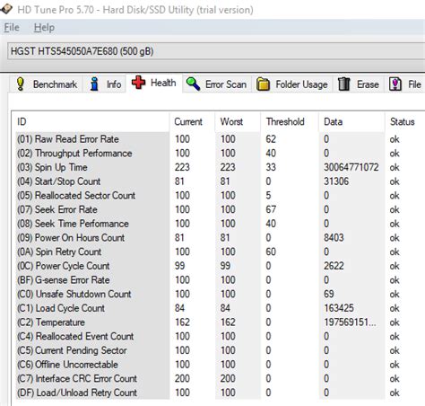This screenshot has height=406, width=425.
Task: Click the Start/Stop Count data value 31306
Action: tap(336, 181)
